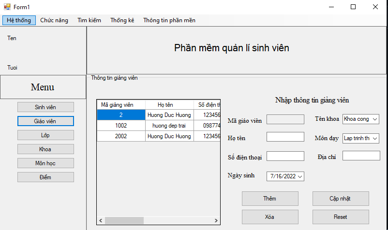This screenshot has height=230, width=388.
Task: Select the cell with ID 2
Action: coord(121,115)
